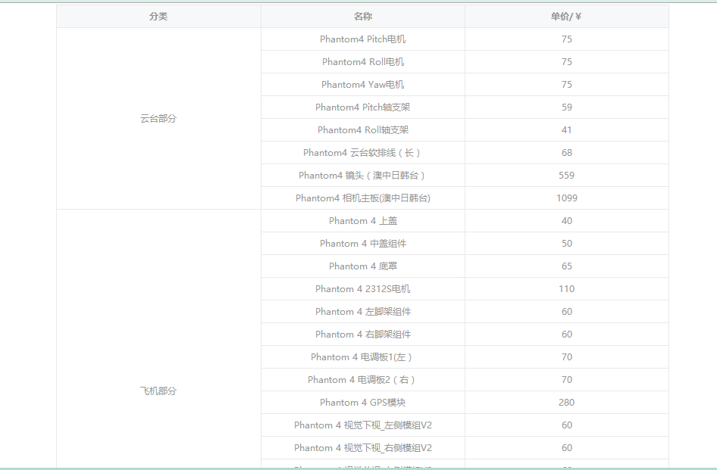This screenshot has height=470, width=717.
Task: Click Phantom4 镜头(澳中日韩台) name cell
Action: (362, 176)
